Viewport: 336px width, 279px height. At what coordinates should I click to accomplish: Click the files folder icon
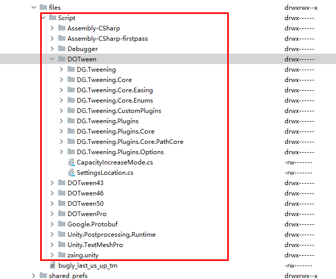pyautogui.click(x=43, y=7)
